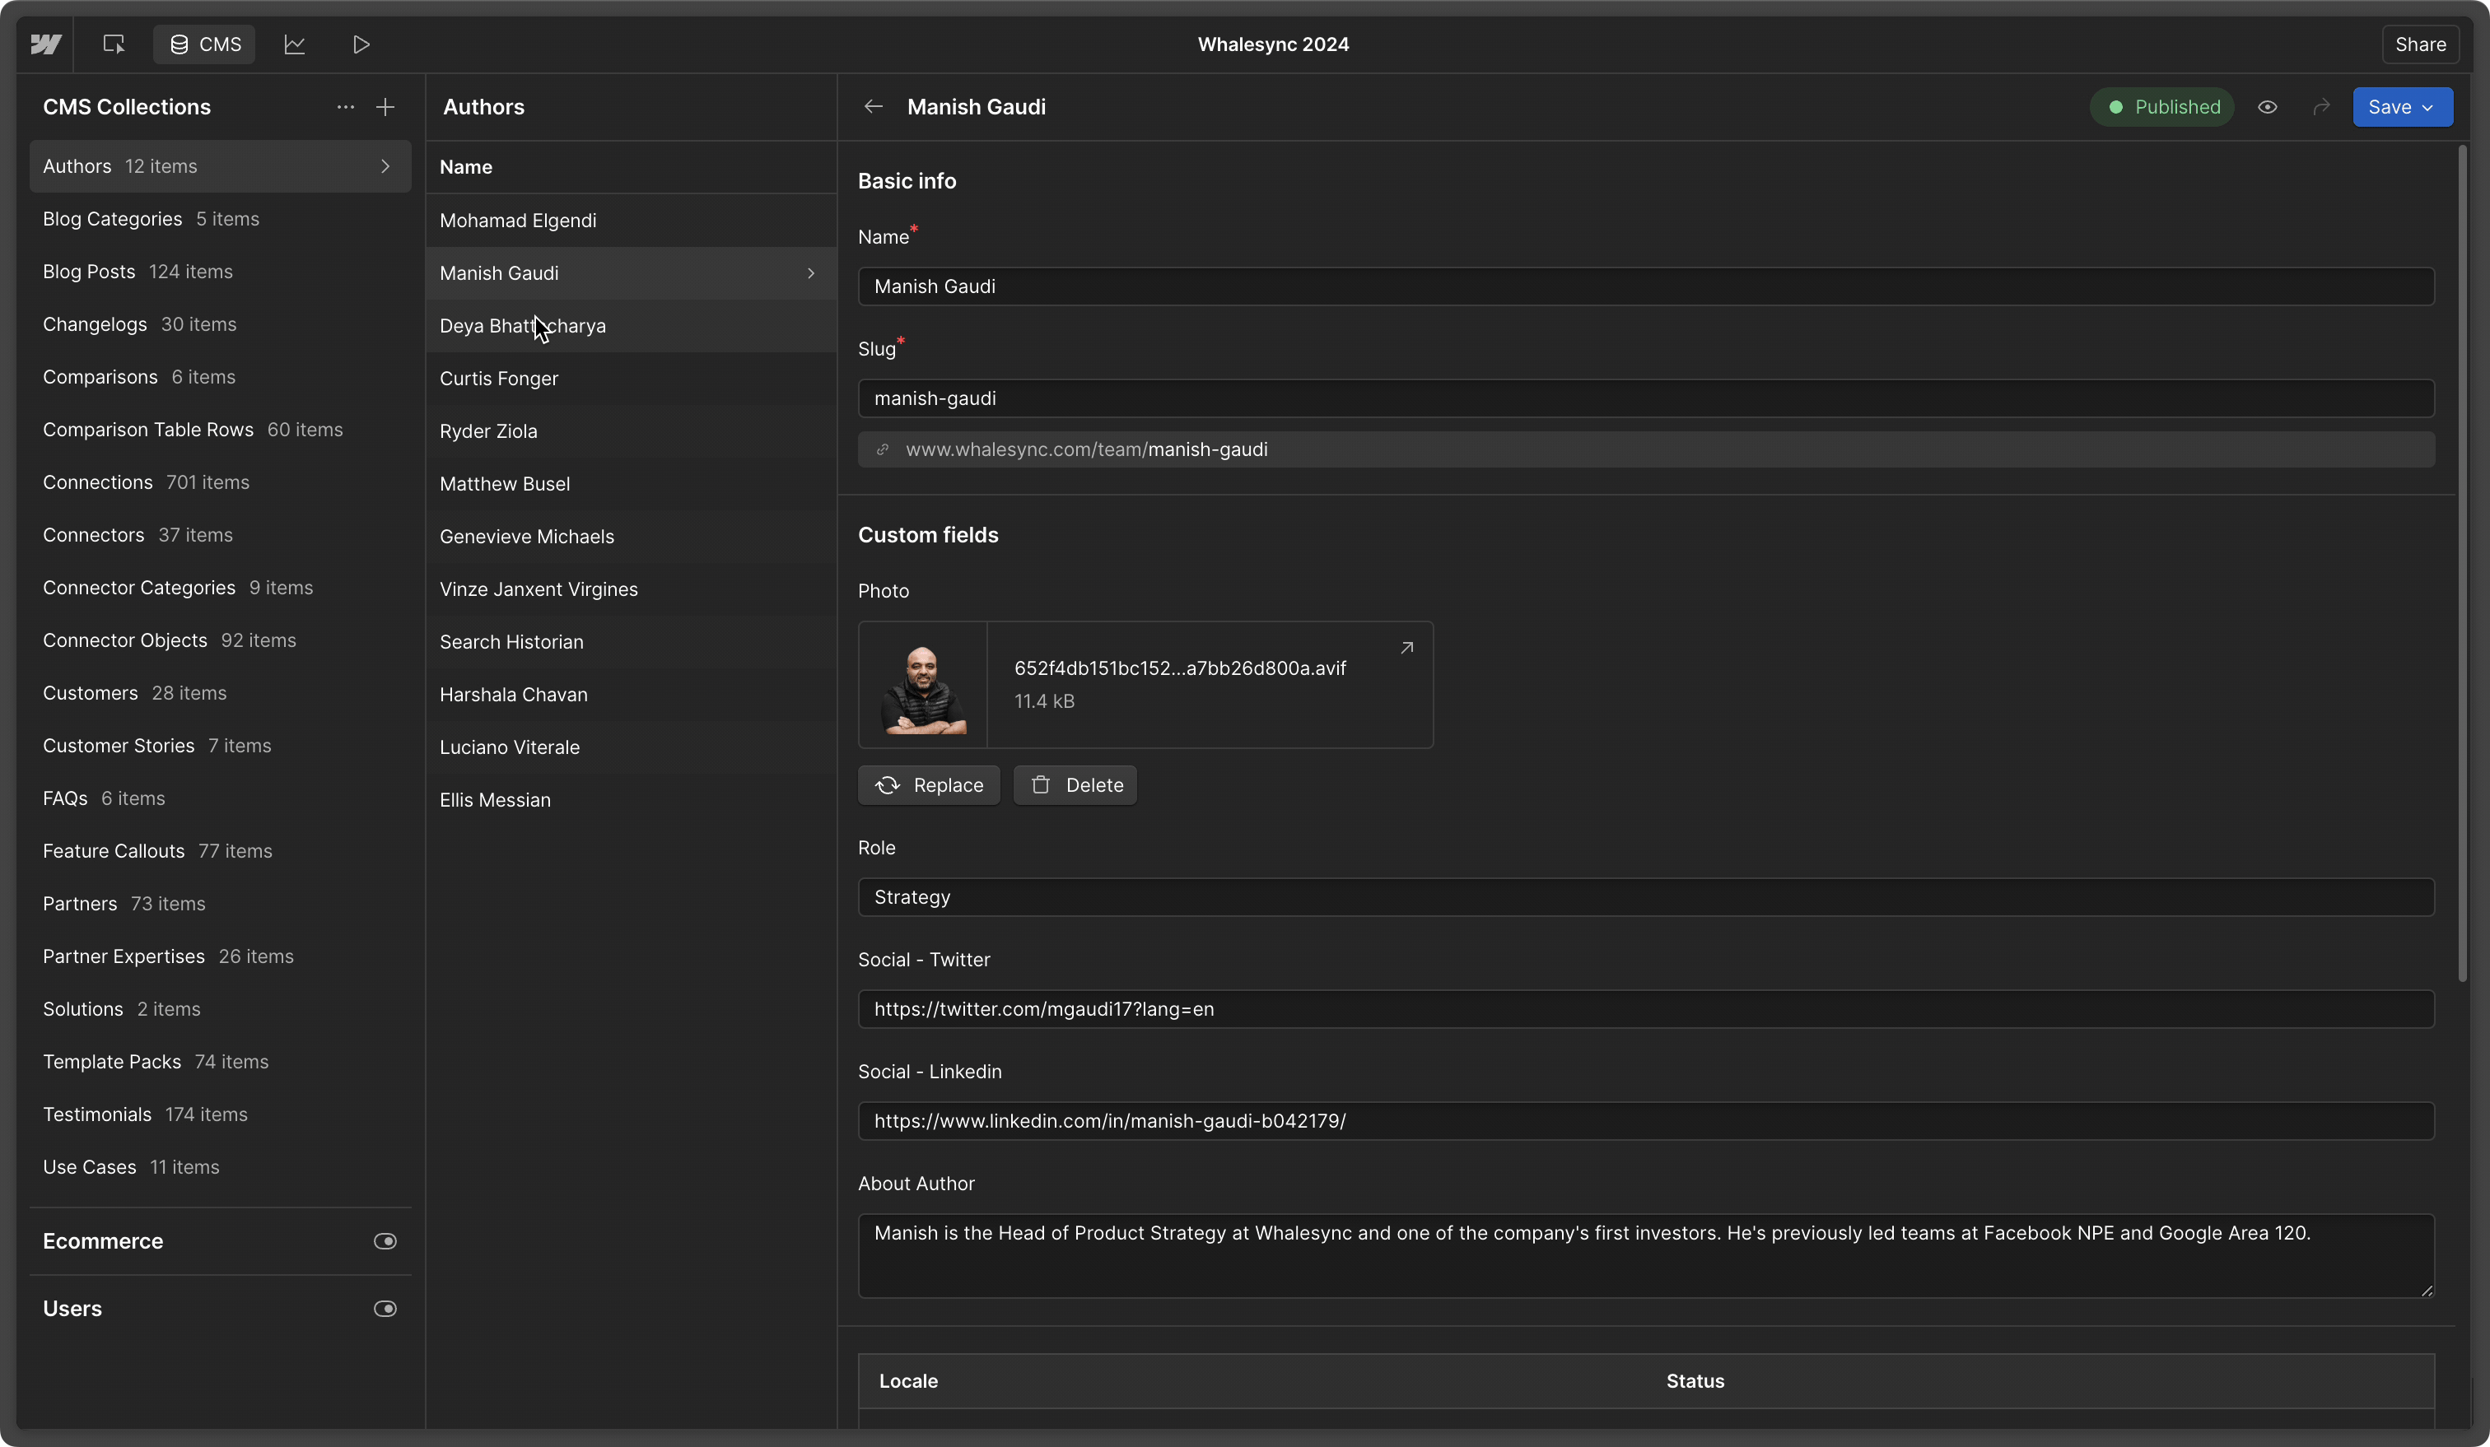This screenshot has width=2490, height=1447.
Task: Toggle the Users visibility switch
Action: tap(385, 1309)
